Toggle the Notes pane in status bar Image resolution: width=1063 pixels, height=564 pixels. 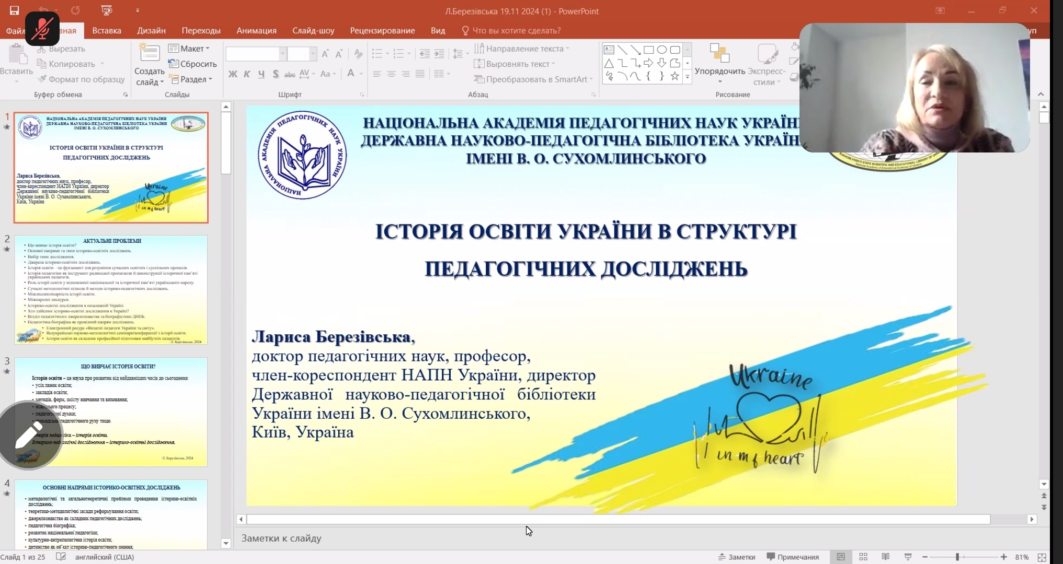[x=737, y=557]
